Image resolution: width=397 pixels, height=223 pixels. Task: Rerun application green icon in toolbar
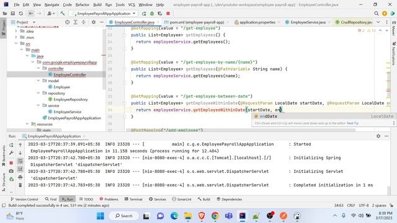pyautogui.click(x=144, y=14)
